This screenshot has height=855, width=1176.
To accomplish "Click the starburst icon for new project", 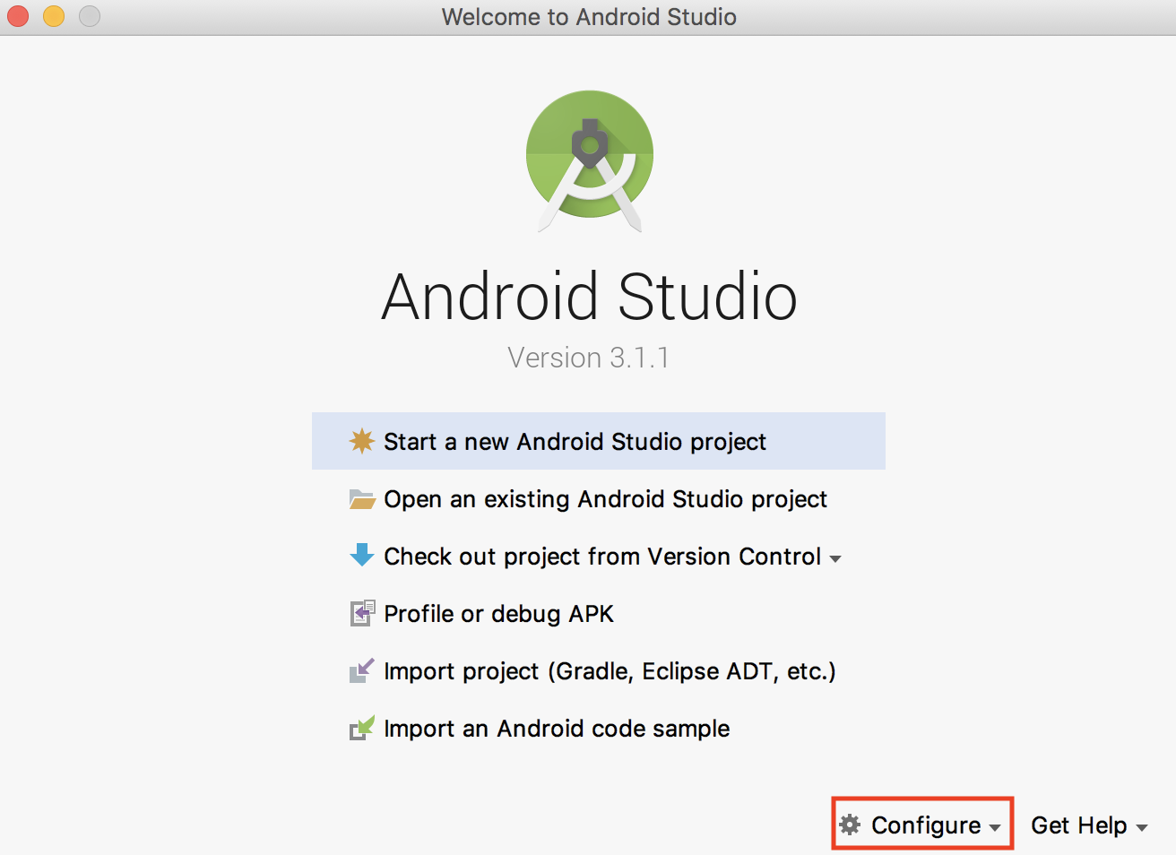I will 362,441.
